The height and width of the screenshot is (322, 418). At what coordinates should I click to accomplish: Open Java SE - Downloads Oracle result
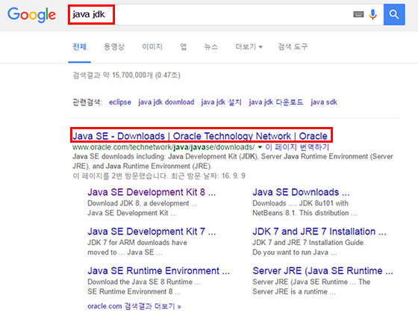tap(200, 136)
